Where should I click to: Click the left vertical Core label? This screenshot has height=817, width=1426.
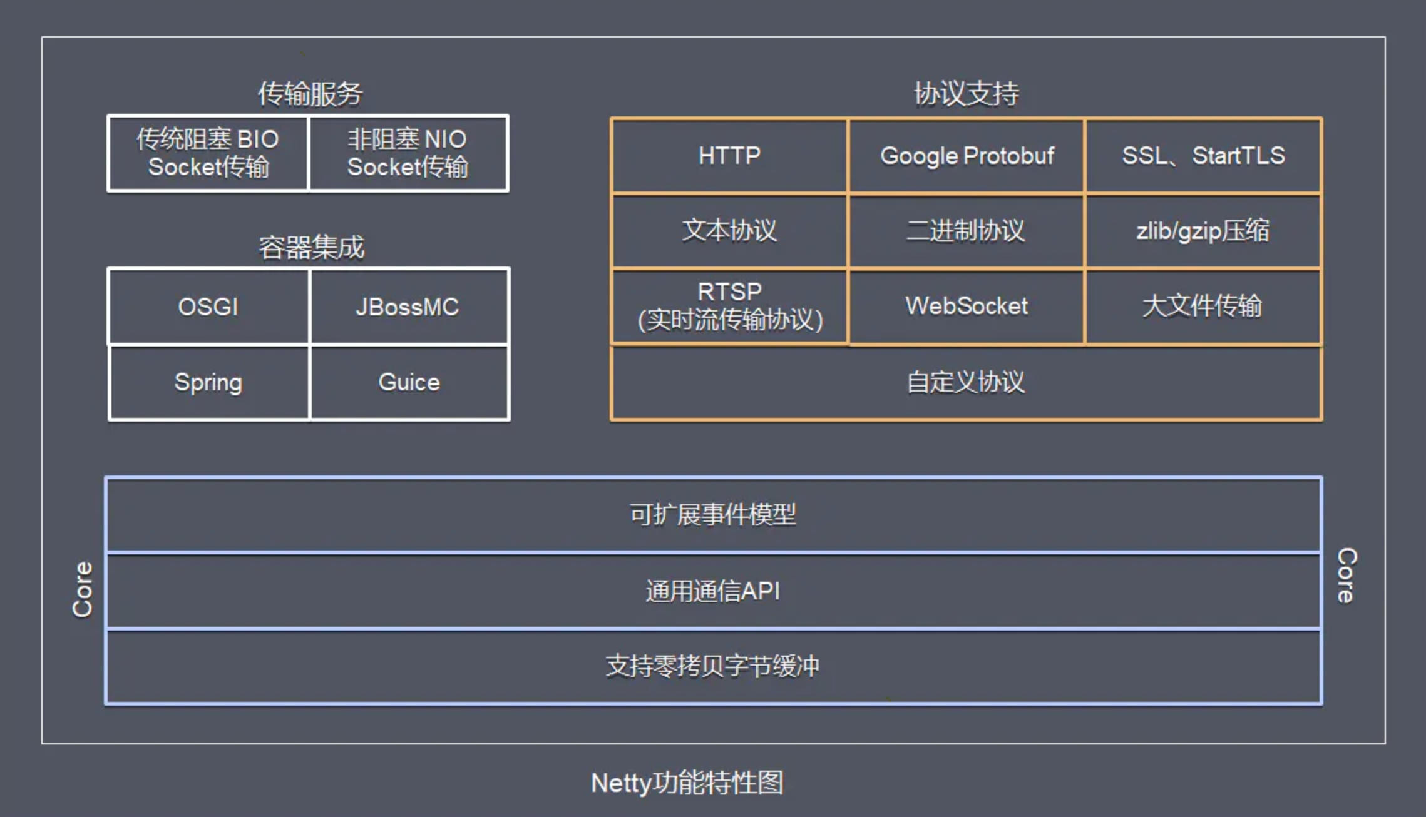[x=82, y=589]
